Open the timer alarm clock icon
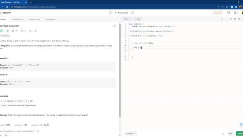The height and width of the screenshot is (137, 243). pos(229,13)
